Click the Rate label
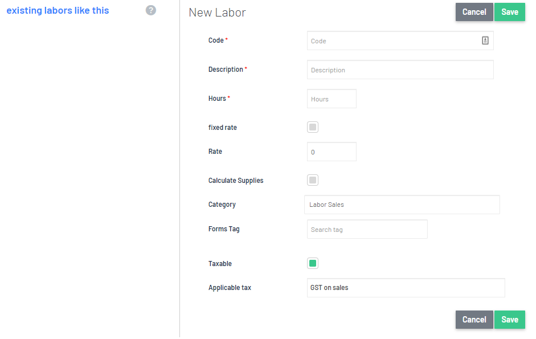The height and width of the screenshot is (339, 536). coord(215,152)
